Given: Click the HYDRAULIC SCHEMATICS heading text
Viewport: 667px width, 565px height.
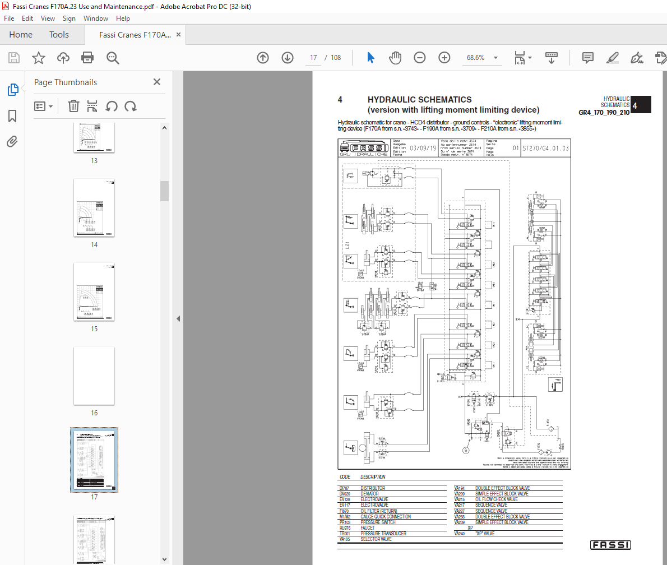Looking at the screenshot, I should [419, 100].
